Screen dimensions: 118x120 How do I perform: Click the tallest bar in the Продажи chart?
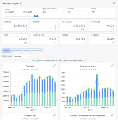pyautogui.click(x=32, y=90)
